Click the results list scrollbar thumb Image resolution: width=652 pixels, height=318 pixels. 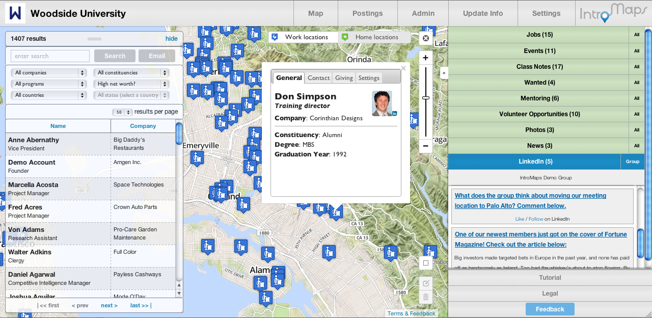point(179,134)
